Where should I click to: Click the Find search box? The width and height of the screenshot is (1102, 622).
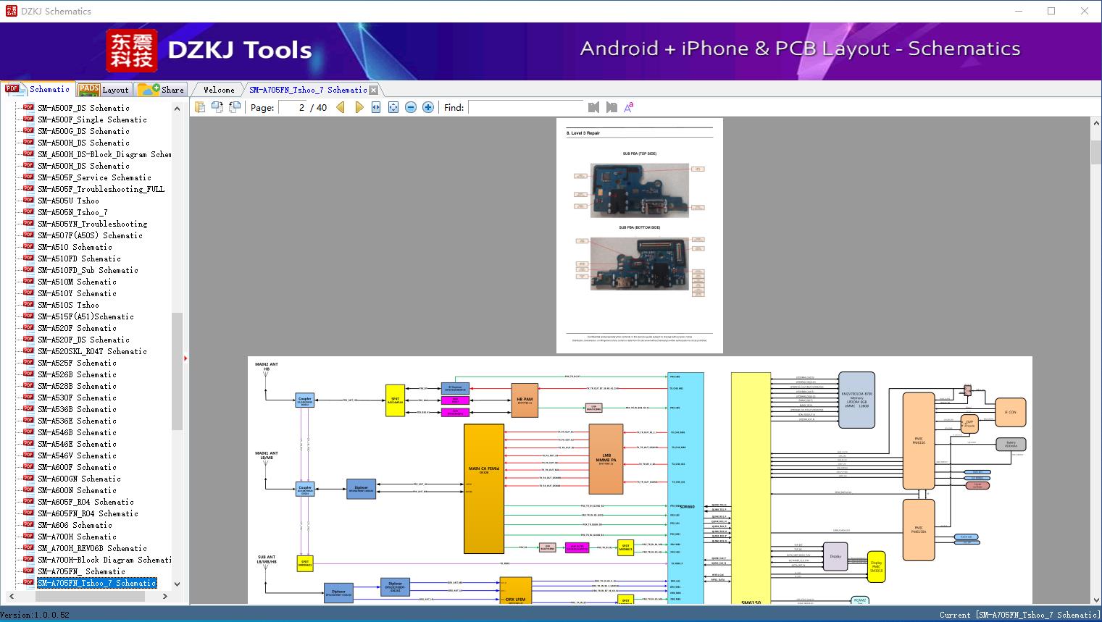[x=526, y=107]
